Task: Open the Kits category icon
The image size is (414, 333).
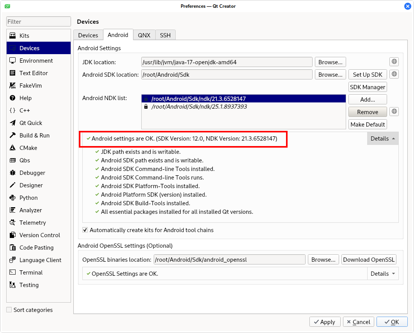Action: pos(12,36)
